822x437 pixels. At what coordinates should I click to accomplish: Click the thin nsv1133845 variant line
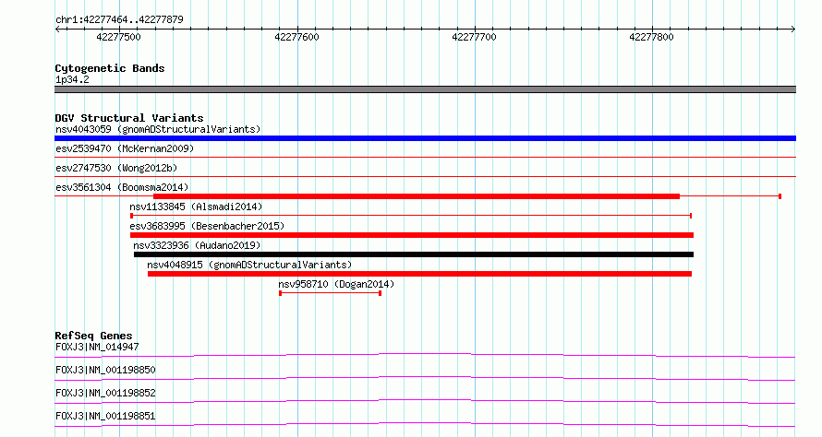pyautogui.click(x=411, y=216)
